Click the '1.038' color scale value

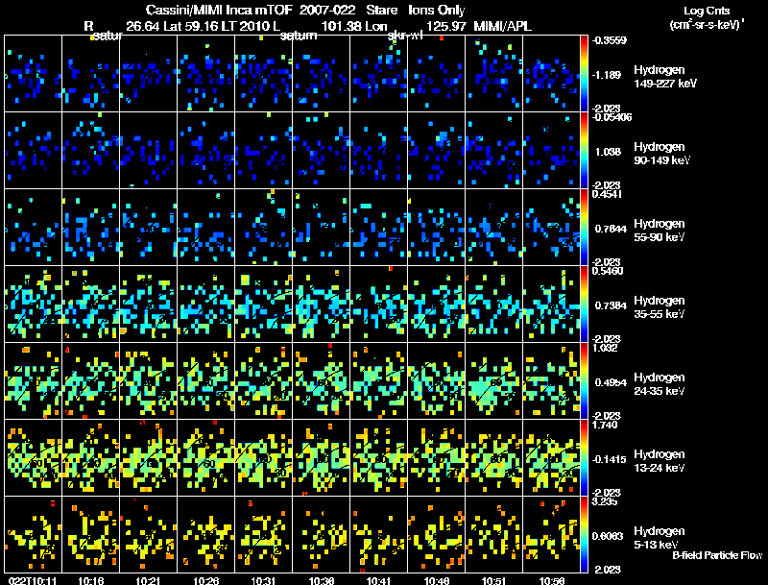(x=608, y=152)
